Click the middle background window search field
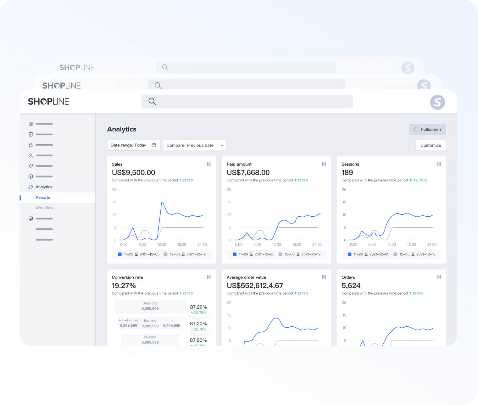478x405 pixels. [x=247, y=84]
